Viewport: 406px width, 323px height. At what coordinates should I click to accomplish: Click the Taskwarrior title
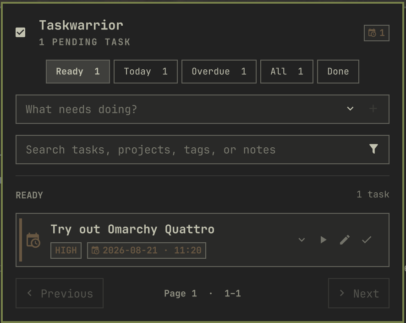[x=81, y=25]
